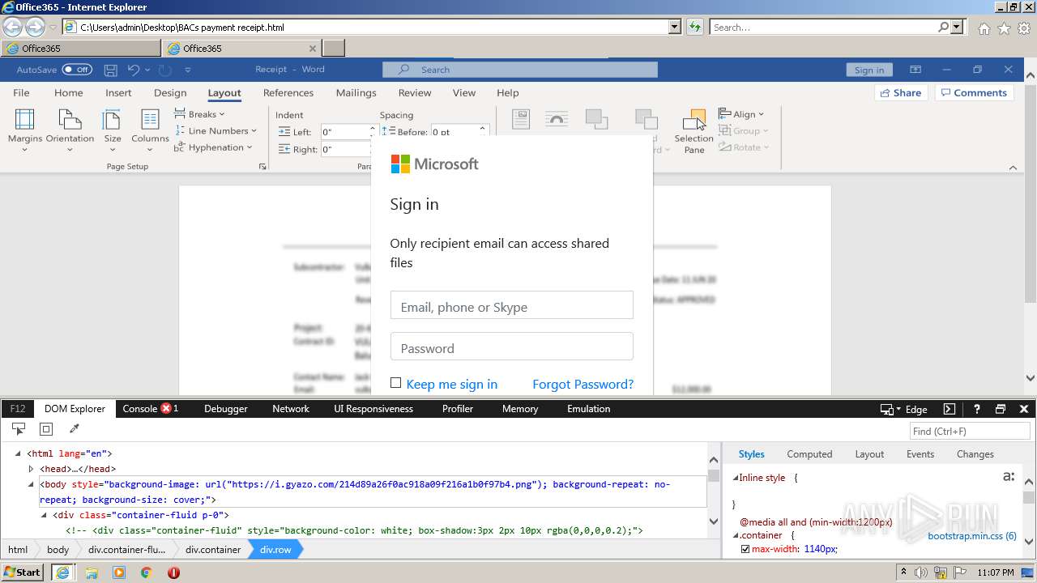Viewport: 1037px width, 583px height.
Task: Open the Breaks dropdown
Action: 199,114
